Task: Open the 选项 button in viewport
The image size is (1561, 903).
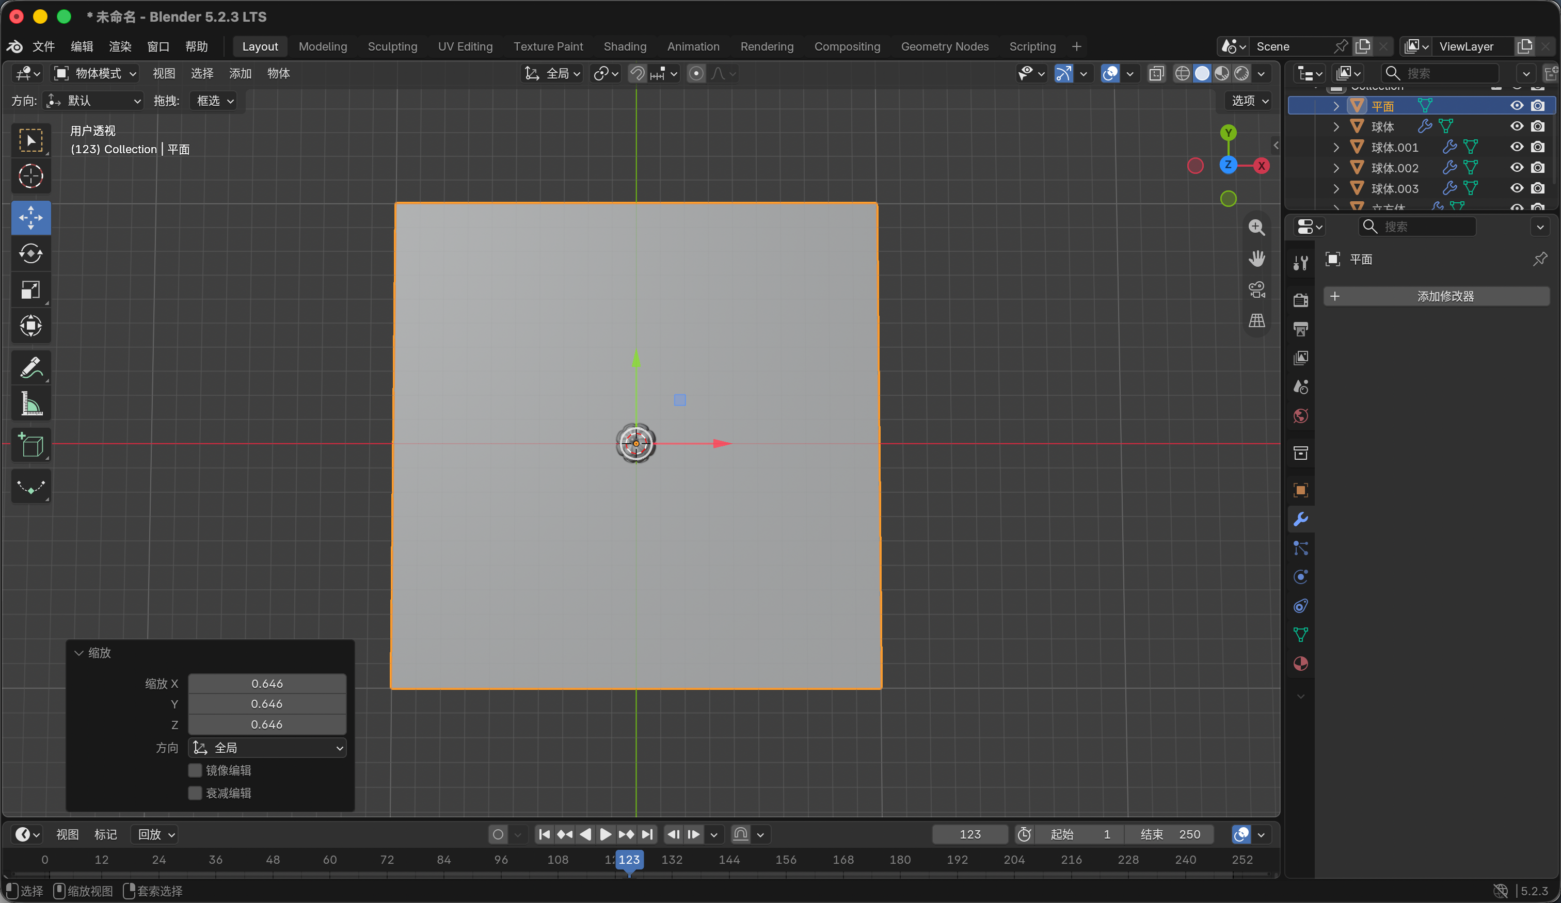Action: pos(1249,101)
